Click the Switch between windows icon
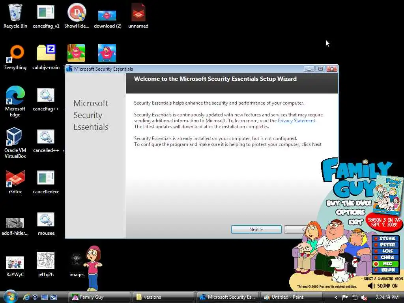The image size is (404, 303). (x=54, y=297)
